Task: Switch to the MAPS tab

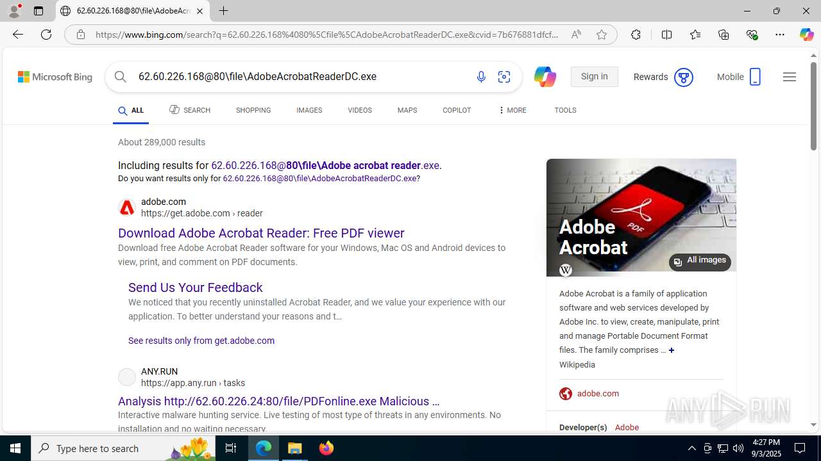Action: (407, 110)
